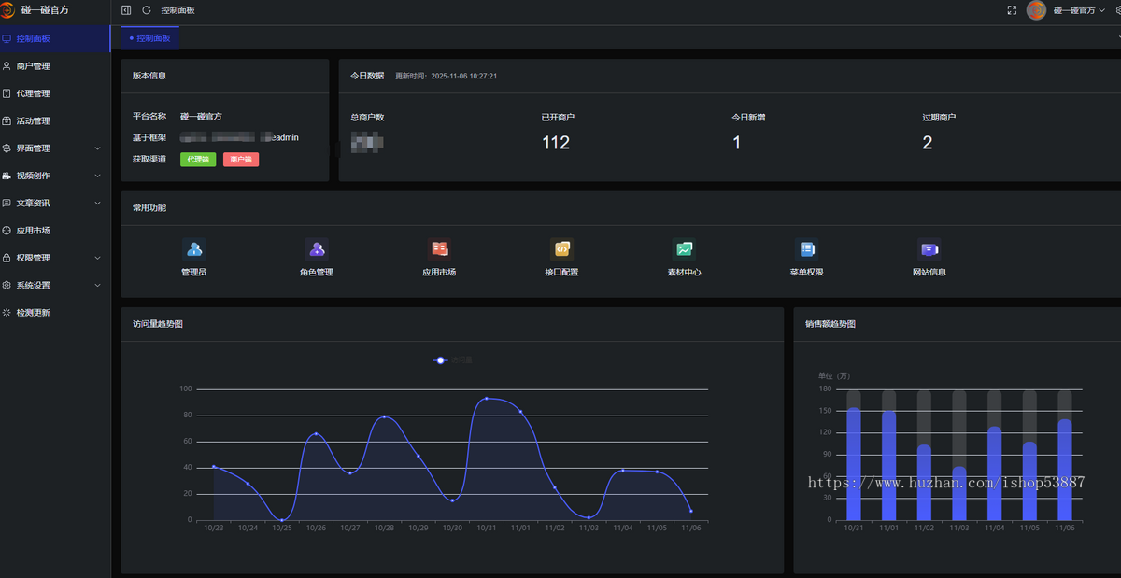Click the red 商户端 button
Viewport: 1121px width, 578px height.
[241, 160]
